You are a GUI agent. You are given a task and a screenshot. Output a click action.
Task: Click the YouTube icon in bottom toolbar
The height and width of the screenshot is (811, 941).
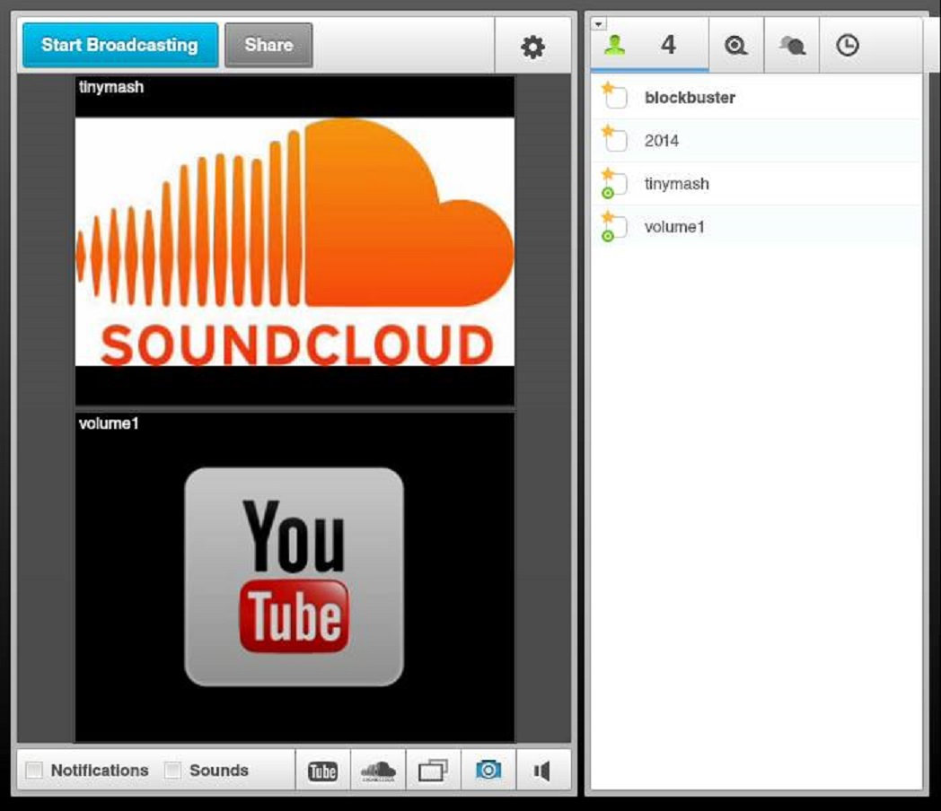[x=322, y=771]
